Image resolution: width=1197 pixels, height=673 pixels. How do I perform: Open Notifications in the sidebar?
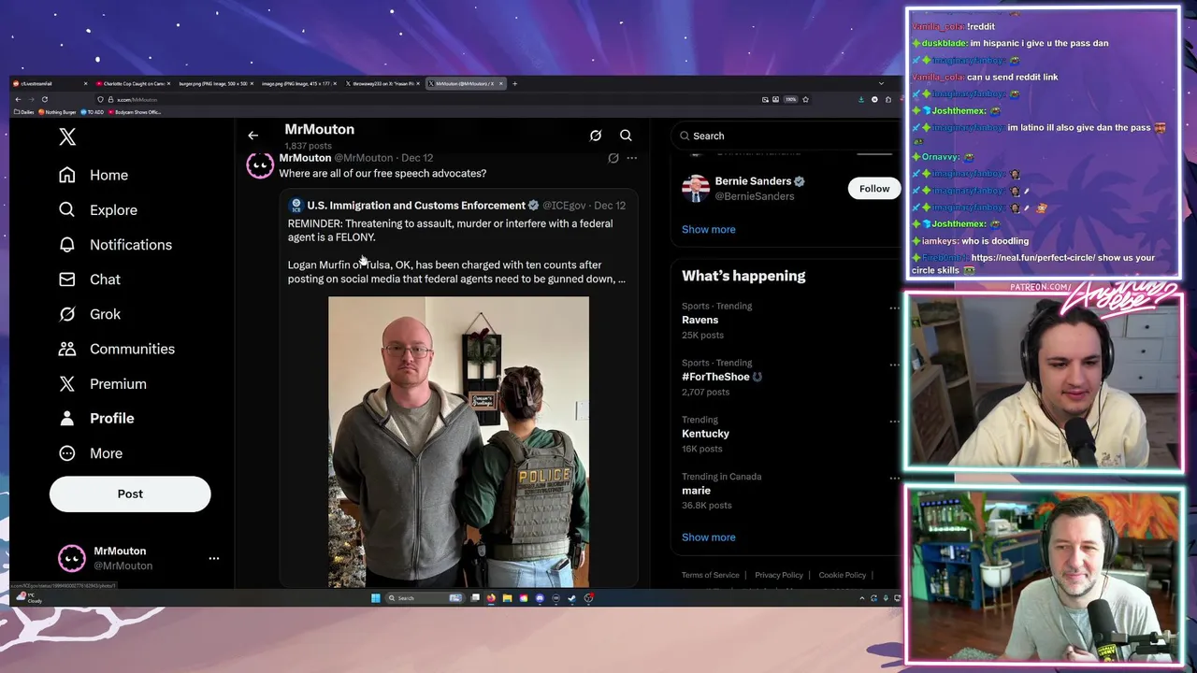pos(115,245)
